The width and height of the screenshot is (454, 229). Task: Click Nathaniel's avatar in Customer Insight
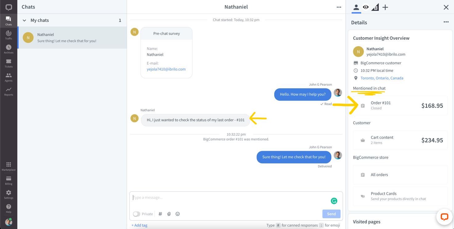point(358,52)
